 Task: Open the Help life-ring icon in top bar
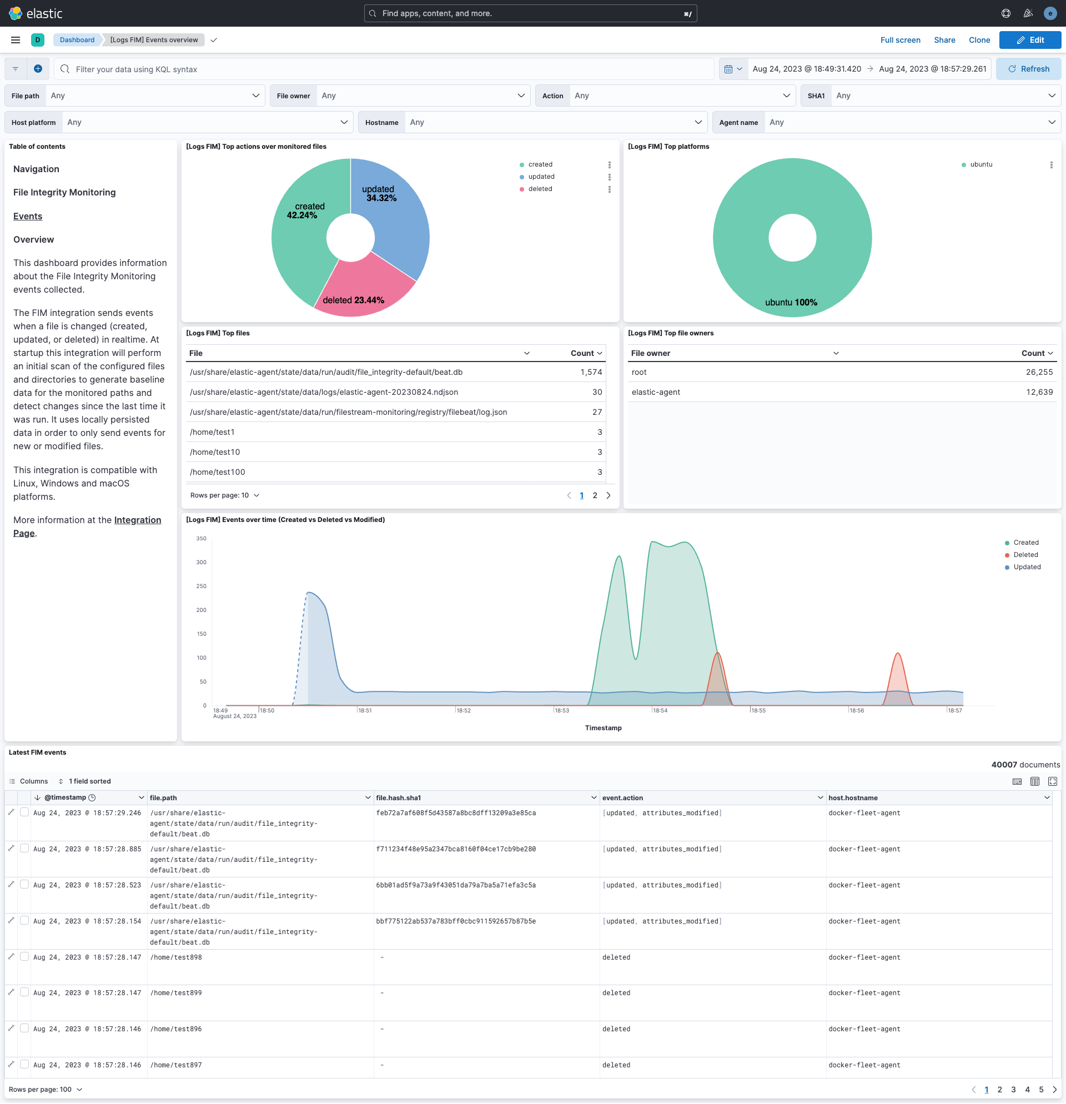click(1005, 13)
